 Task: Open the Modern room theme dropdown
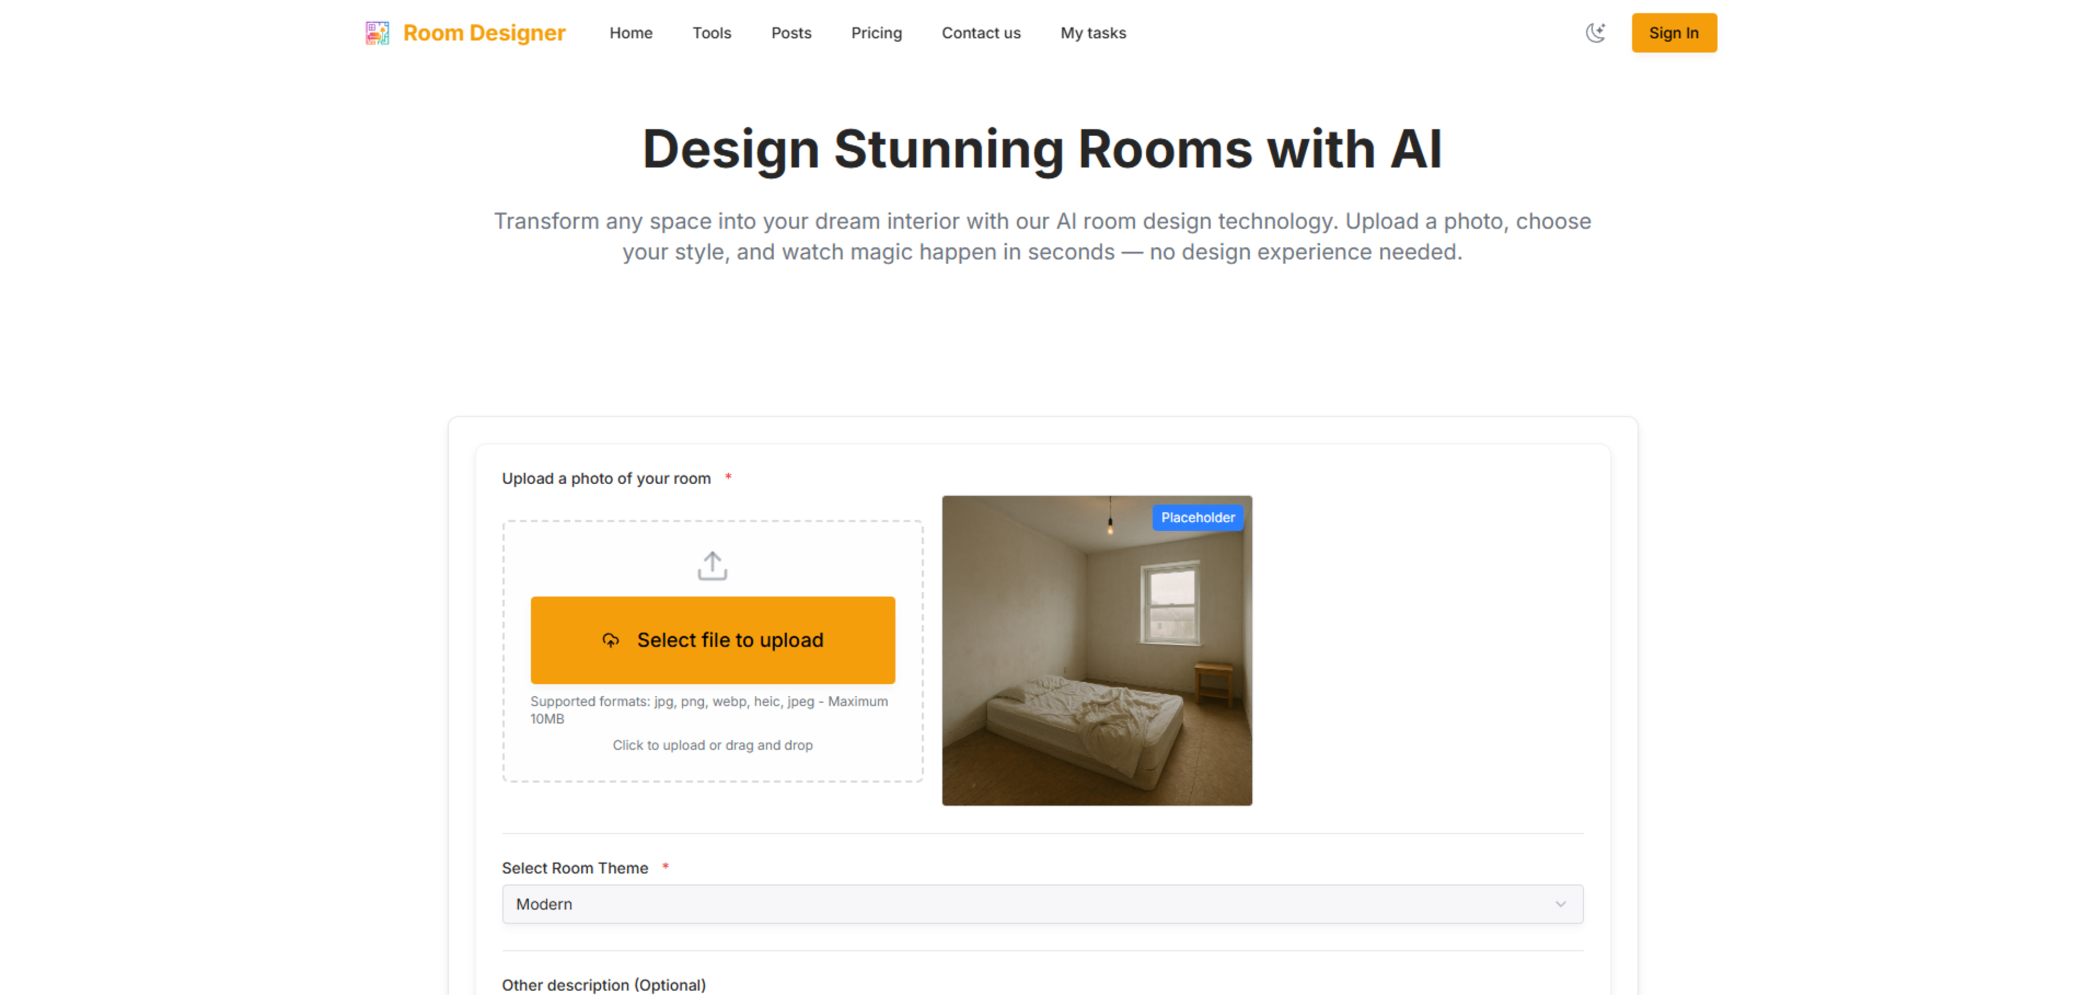[x=1042, y=904]
